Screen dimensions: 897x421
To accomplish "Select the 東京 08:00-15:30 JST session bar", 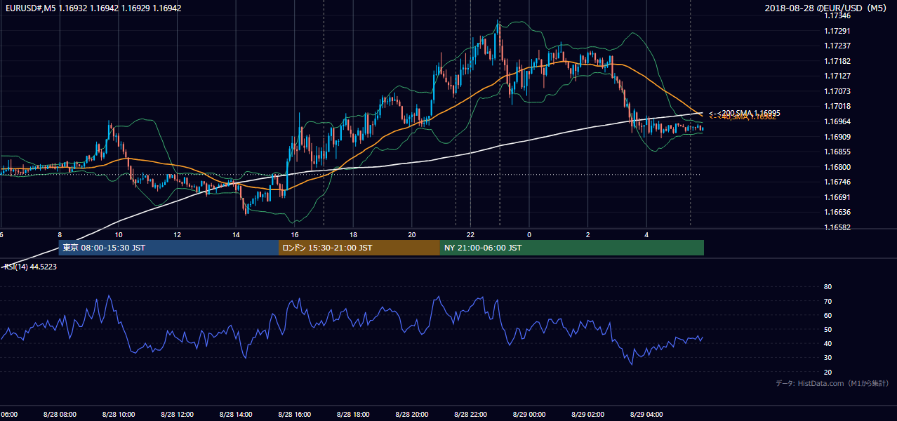I will point(168,248).
